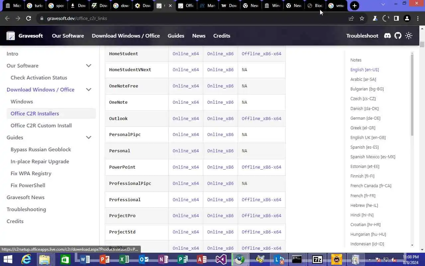The image size is (425, 266).
Task: Open Chrome three-dot menu
Action: tap(418, 18)
